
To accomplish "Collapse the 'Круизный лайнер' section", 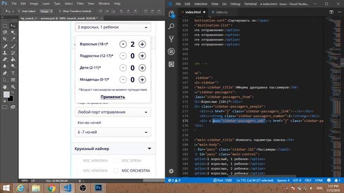I will pos(149,149).
